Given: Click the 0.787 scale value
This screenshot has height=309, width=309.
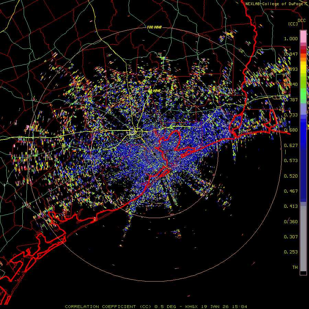Looking at the screenshot, I should click(x=291, y=100).
